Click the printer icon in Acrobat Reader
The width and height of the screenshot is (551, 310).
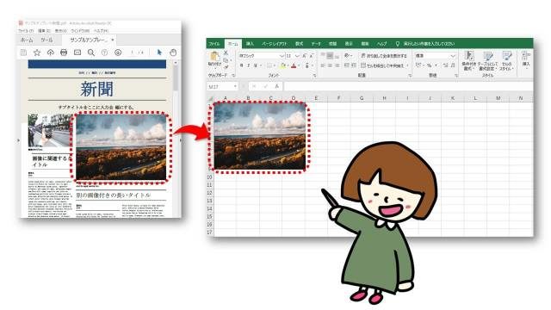[64, 53]
